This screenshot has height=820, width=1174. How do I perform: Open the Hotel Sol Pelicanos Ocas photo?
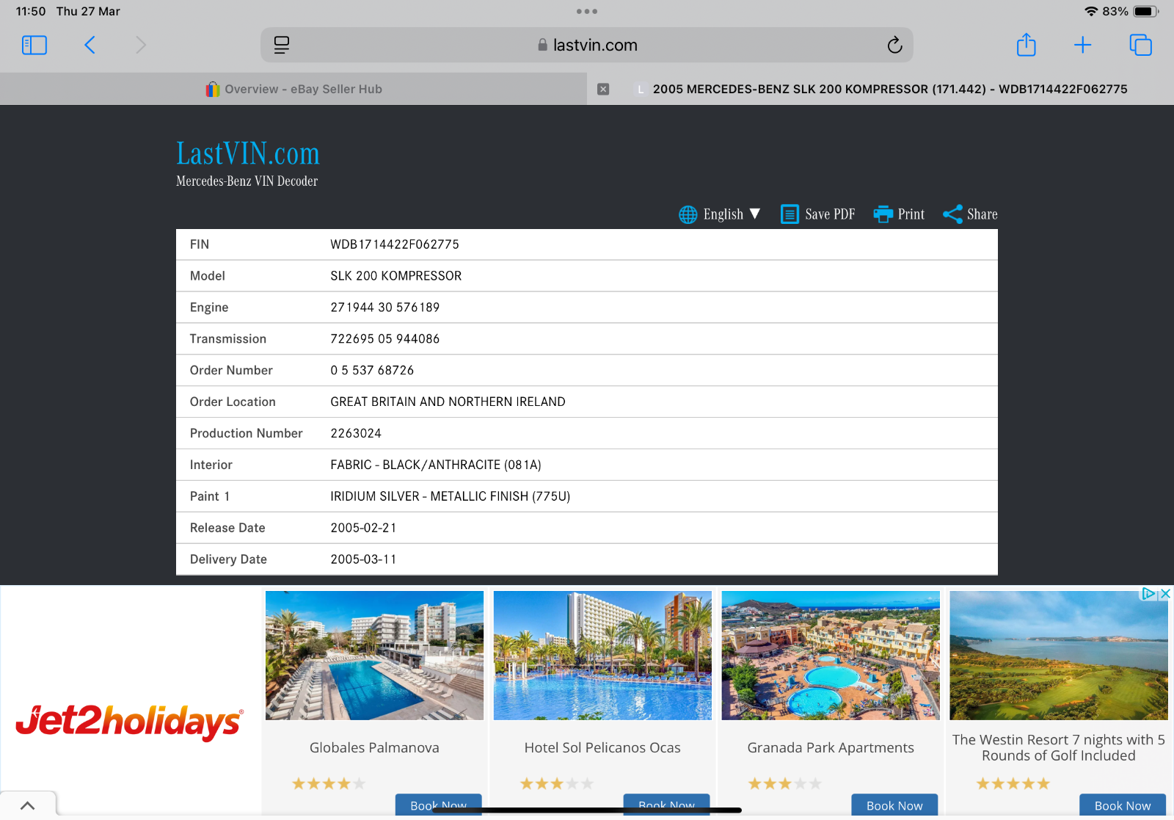coord(602,656)
